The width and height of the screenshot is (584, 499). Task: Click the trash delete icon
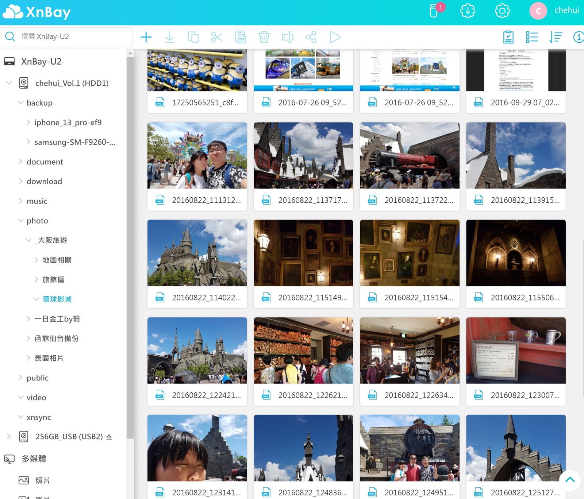coord(264,37)
